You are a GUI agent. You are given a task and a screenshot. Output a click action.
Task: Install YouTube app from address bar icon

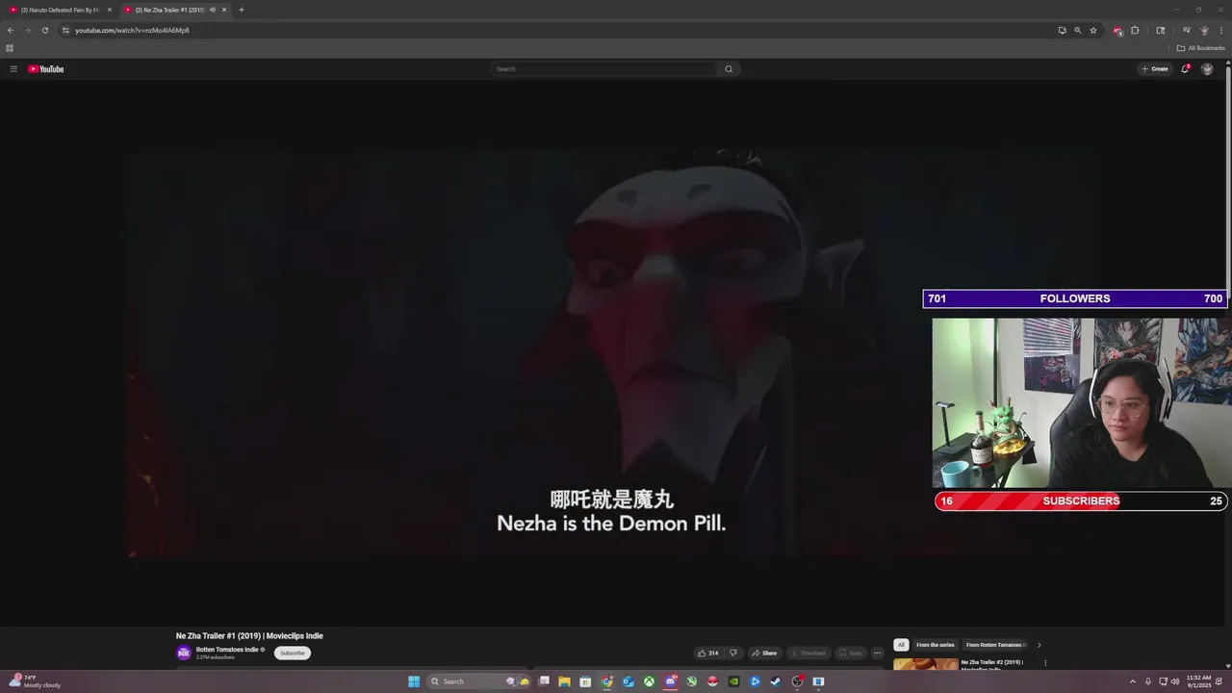[x=1063, y=30]
